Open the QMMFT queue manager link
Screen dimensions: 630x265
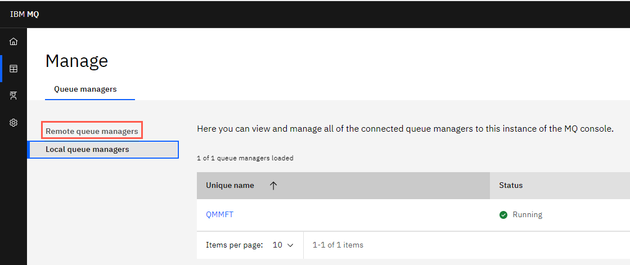(x=220, y=215)
